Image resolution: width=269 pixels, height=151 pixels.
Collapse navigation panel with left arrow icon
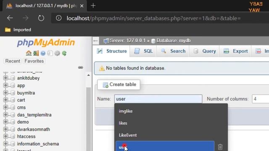pos(95,41)
